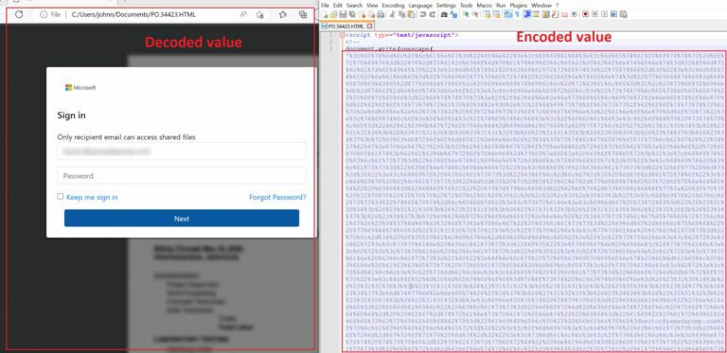The width and height of the screenshot is (727, 353).
Task: Toggle word wrap in Notepad++ toolbar
Action: [507, 15]
